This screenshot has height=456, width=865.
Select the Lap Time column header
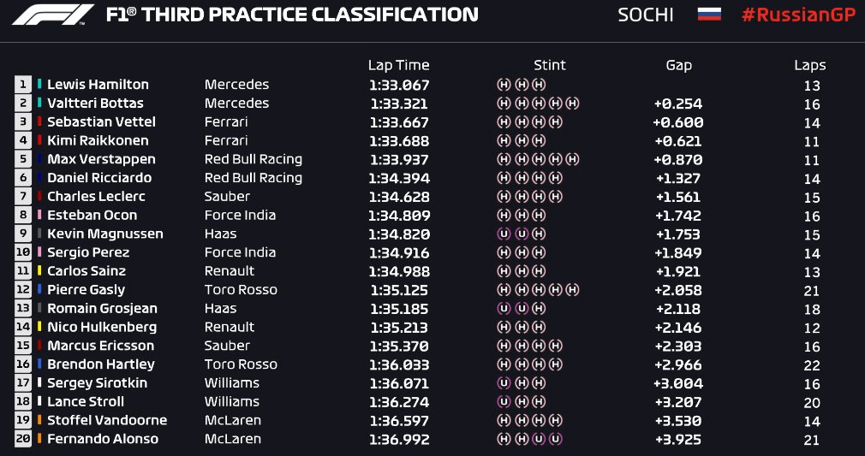point(398,65)
